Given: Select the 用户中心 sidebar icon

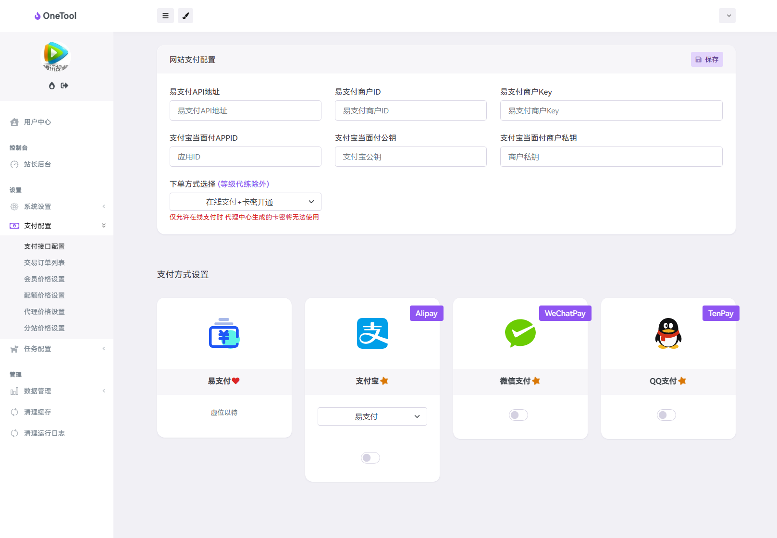Looking at the screenshot, I should click(14, 122).
